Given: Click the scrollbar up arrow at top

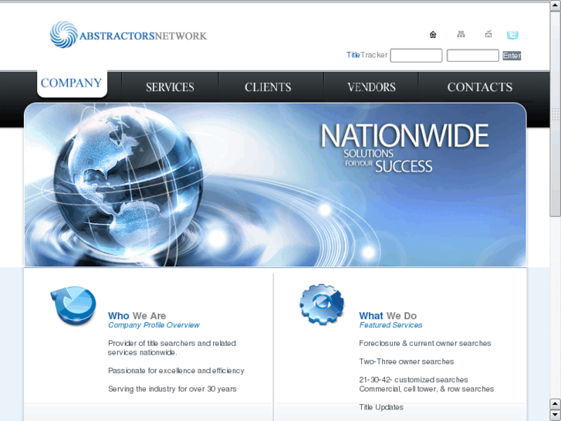Looking at the screenshot, I should [x=556, y=6].
